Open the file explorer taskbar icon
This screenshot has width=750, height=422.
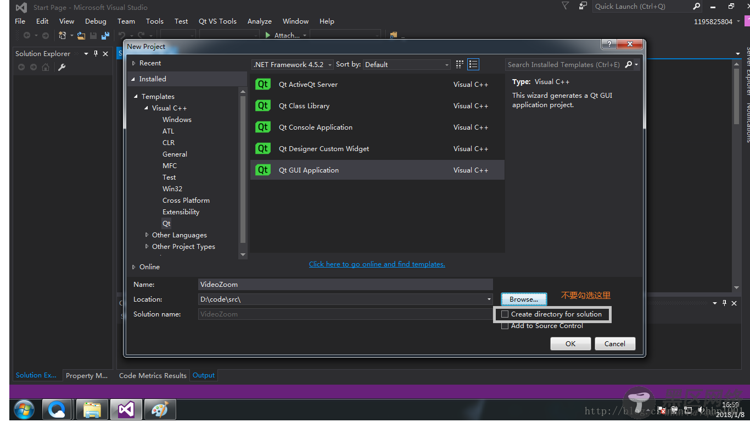(x=92, y=410)
